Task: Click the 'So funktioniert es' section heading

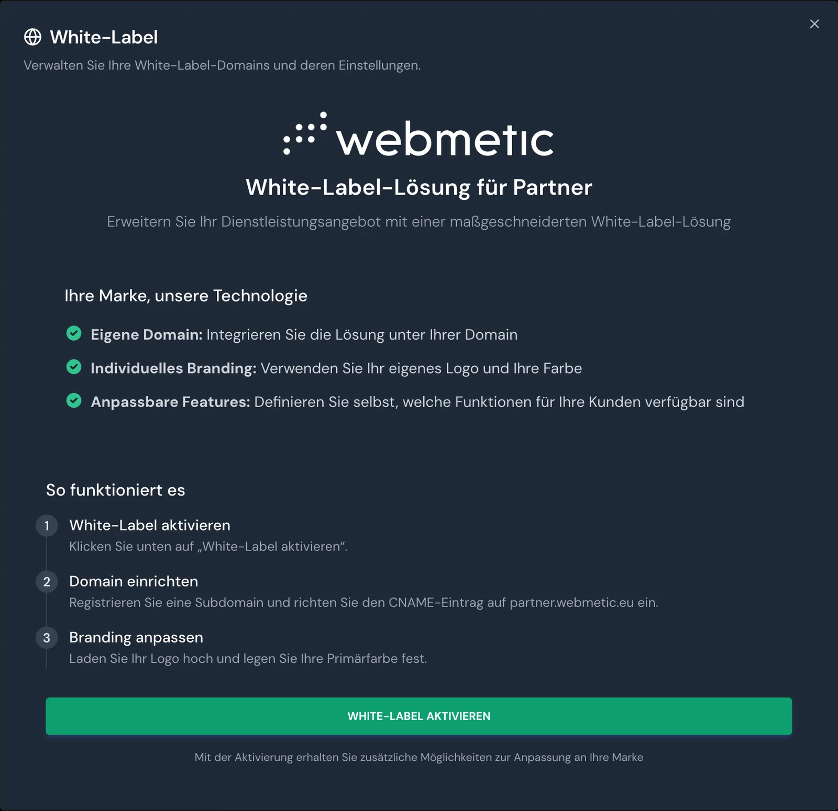Action: pyautogui.click(x=115, y=490)
